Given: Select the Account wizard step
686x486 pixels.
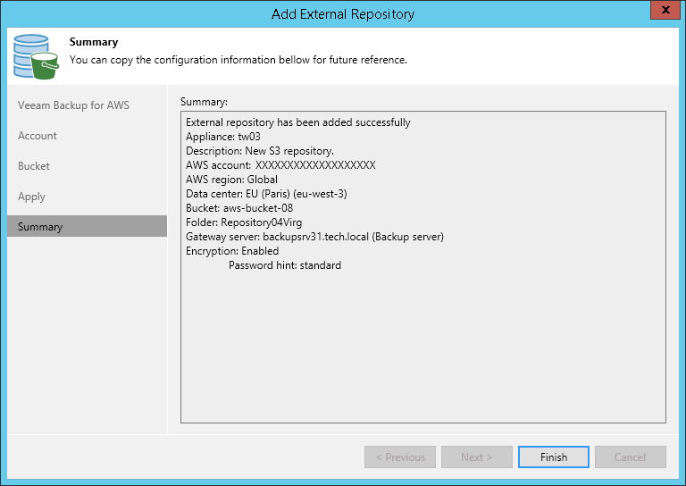Looking at the screenshot, I should pos(38,136).
